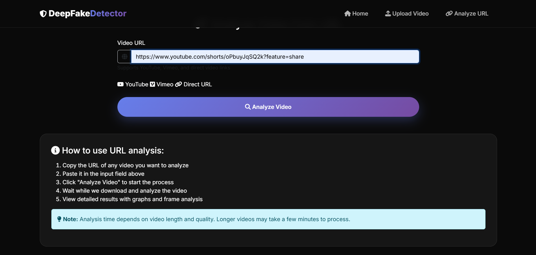The image size is (536, 255).
Task: Click step 'View detailed results with graphs'
Action: coord(132,199)
